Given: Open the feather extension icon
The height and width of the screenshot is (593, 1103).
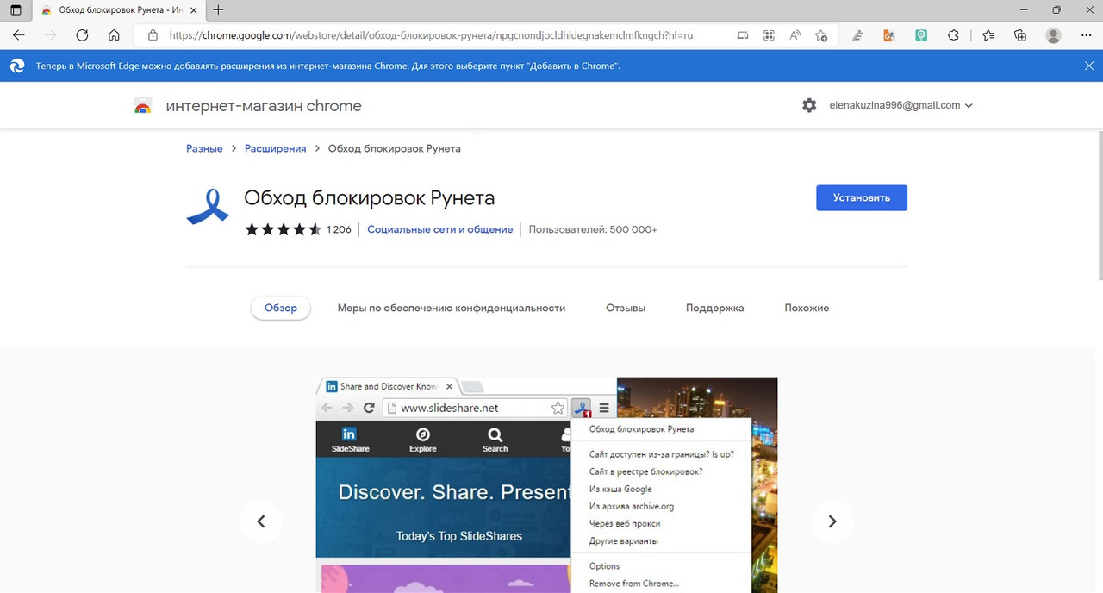Looking at the screenshot, I should 857,35.
